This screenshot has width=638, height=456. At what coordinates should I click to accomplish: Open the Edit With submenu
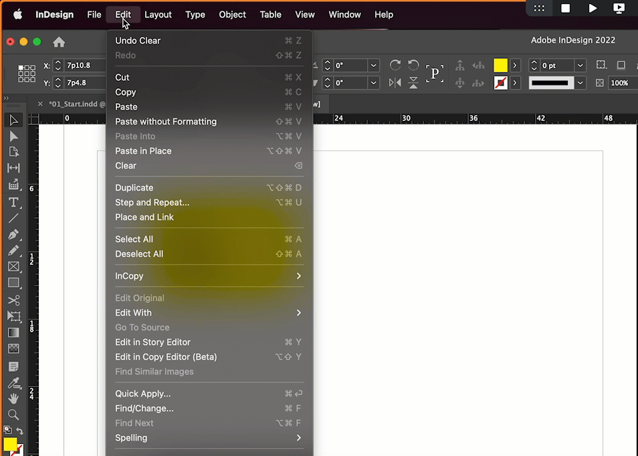click(x=209, y=313)
